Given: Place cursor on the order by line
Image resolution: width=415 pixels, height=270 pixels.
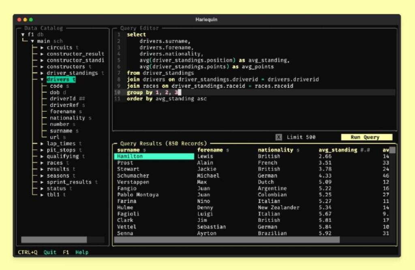Looking at the screenshot, I should click(167, 99).
